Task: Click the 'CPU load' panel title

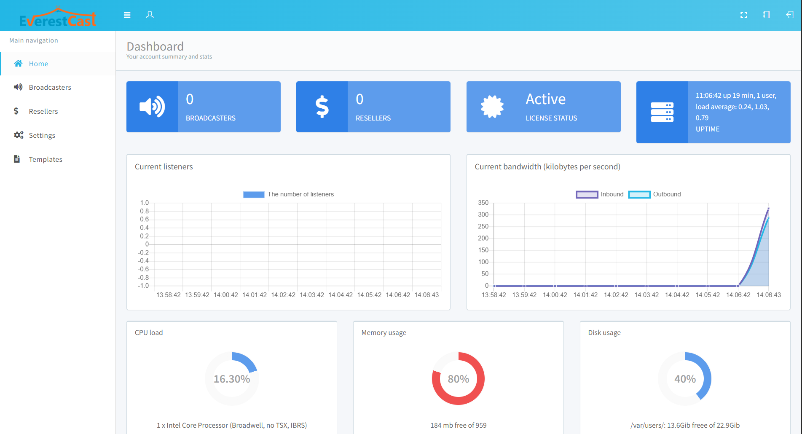Action: [x=149, y=332]
